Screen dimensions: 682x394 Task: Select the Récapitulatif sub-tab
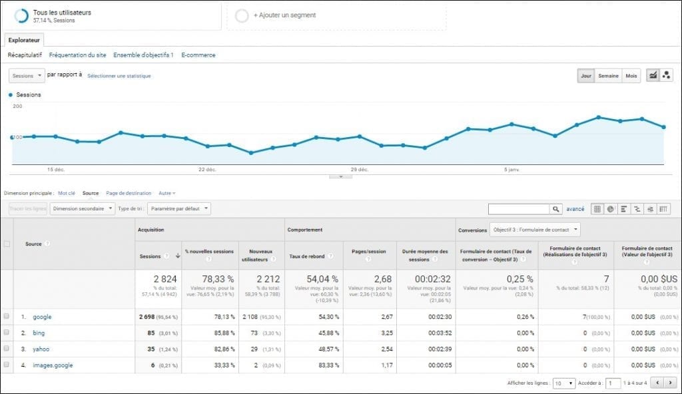point(25,55)
